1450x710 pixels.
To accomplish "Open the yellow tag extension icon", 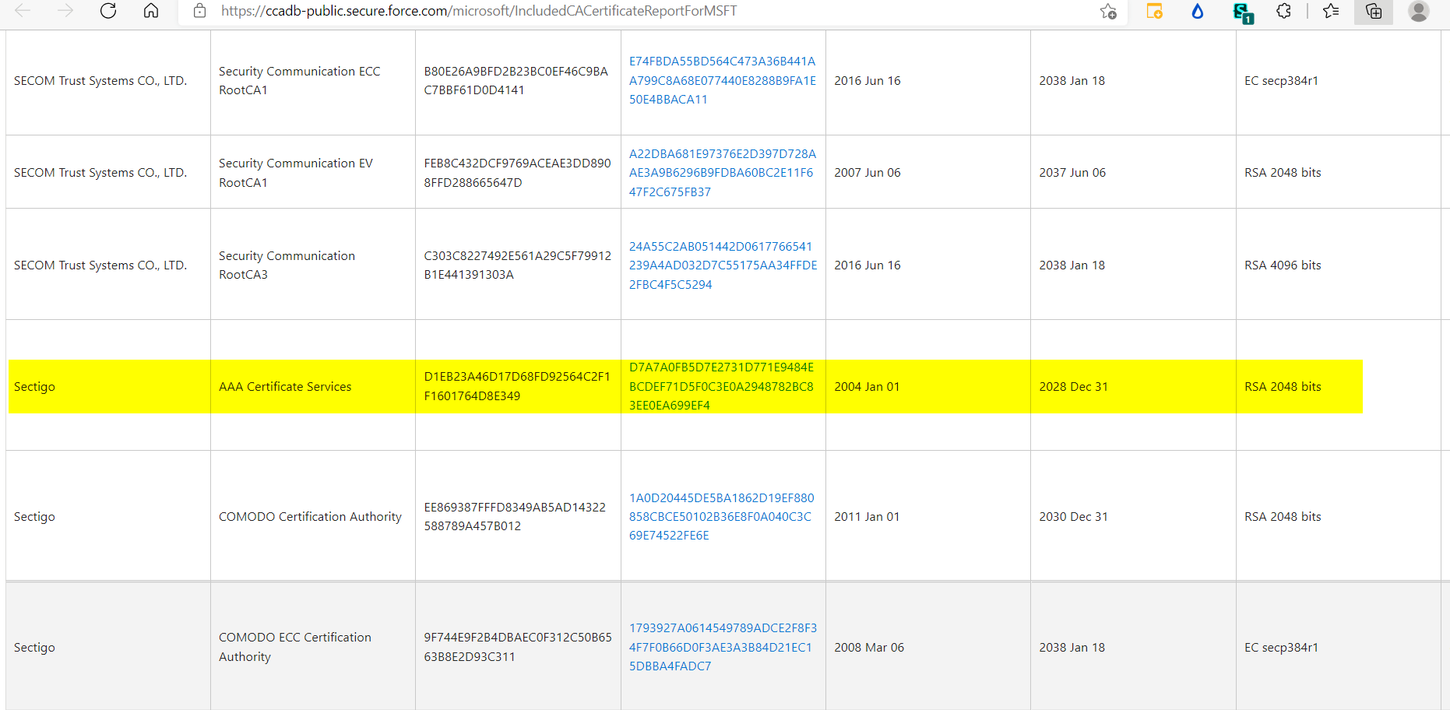I will point(1154,11).
